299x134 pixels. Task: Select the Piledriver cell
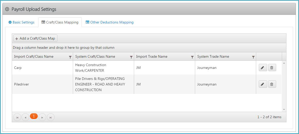point(43,84)
